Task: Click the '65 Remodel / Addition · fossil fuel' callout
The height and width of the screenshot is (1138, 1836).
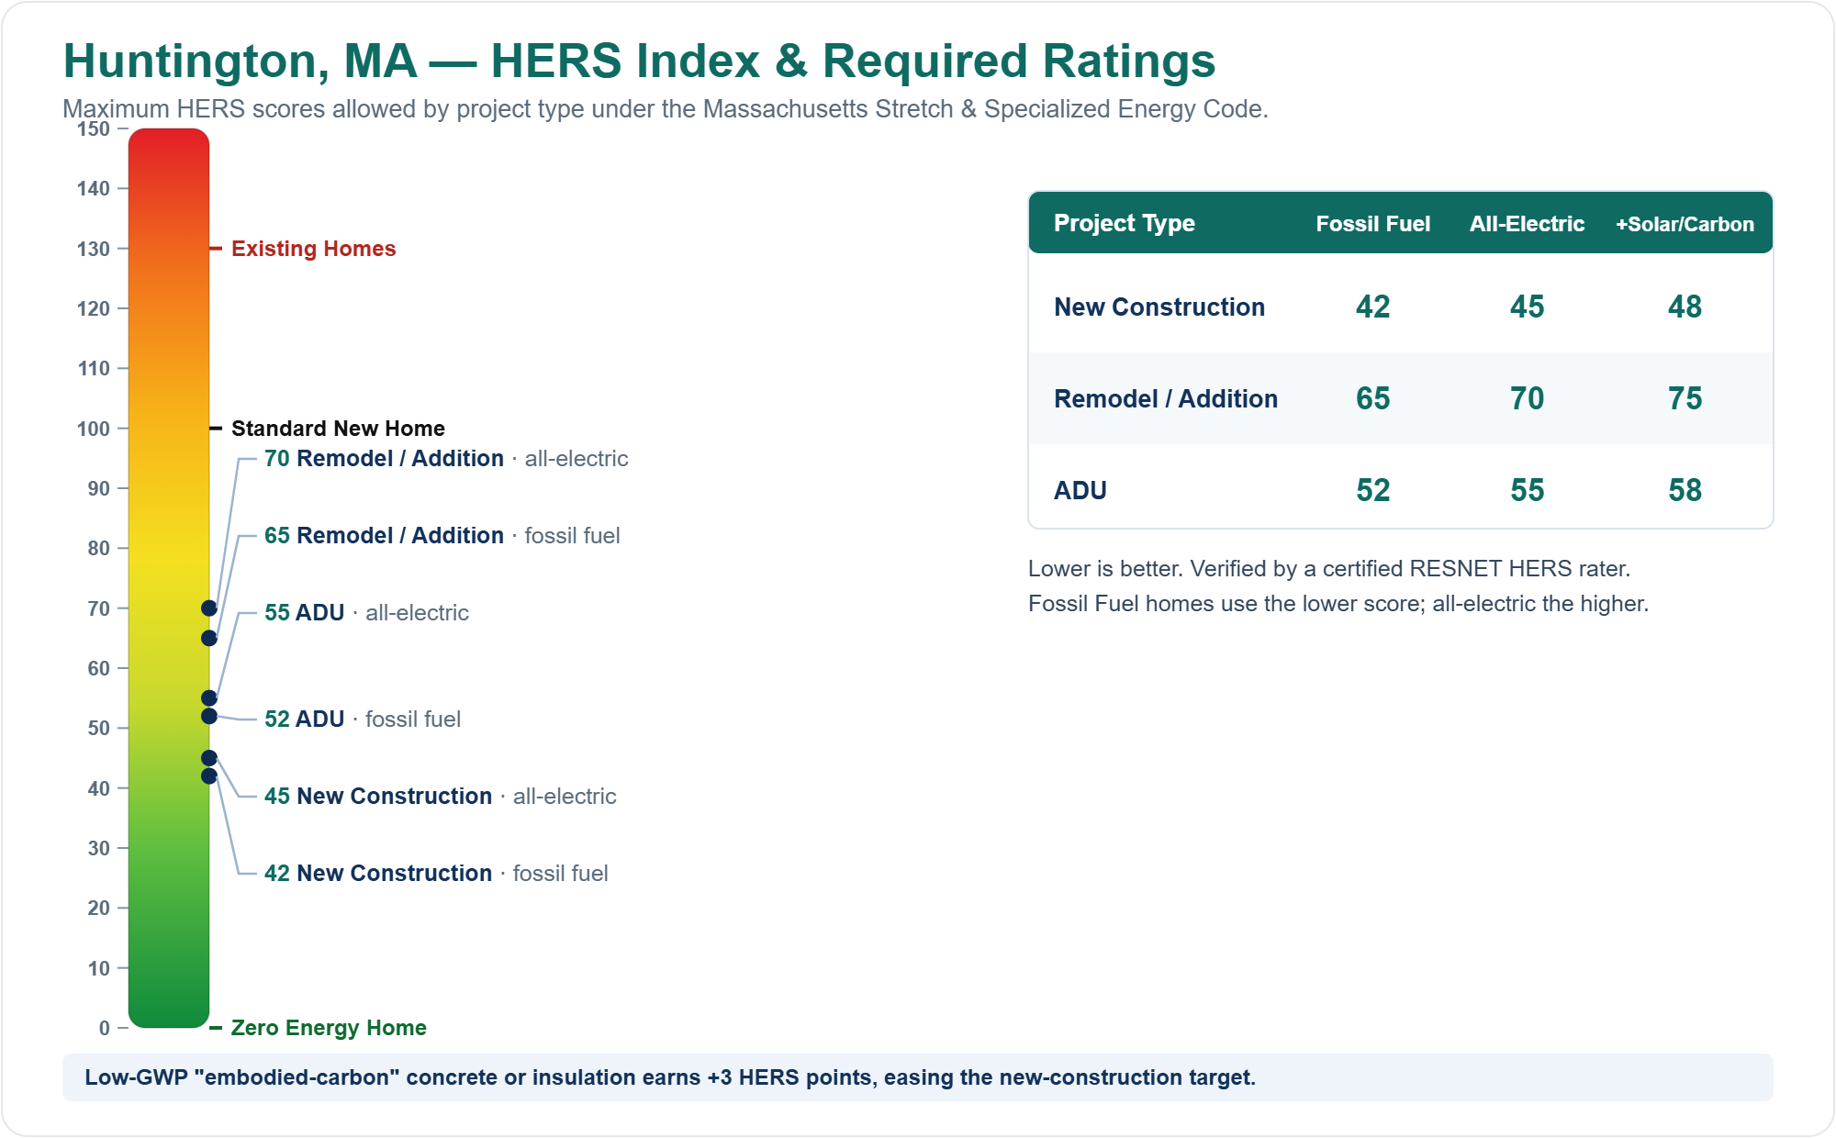Action: coord(442,536)
